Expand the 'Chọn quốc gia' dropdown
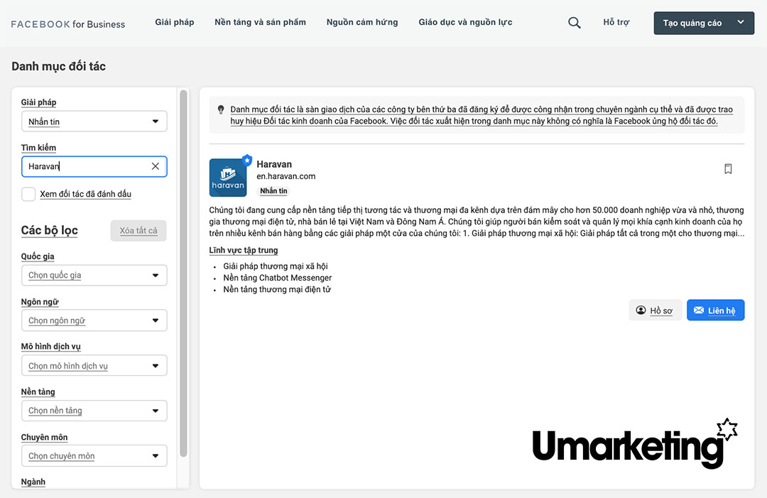The width and height of the screenshot is (767, 498). click(94, 276)
